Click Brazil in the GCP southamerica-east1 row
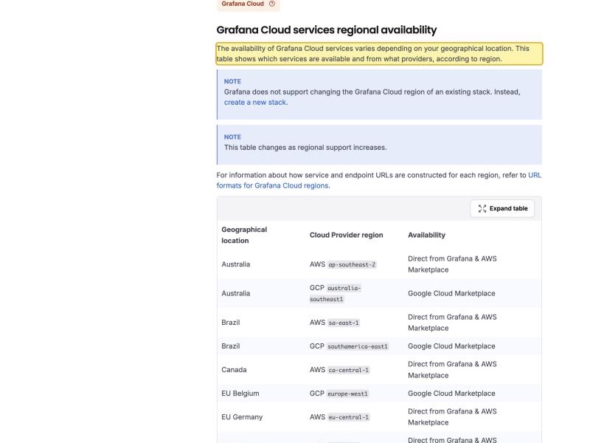The image size is (590, 443). tap(231, 346)
